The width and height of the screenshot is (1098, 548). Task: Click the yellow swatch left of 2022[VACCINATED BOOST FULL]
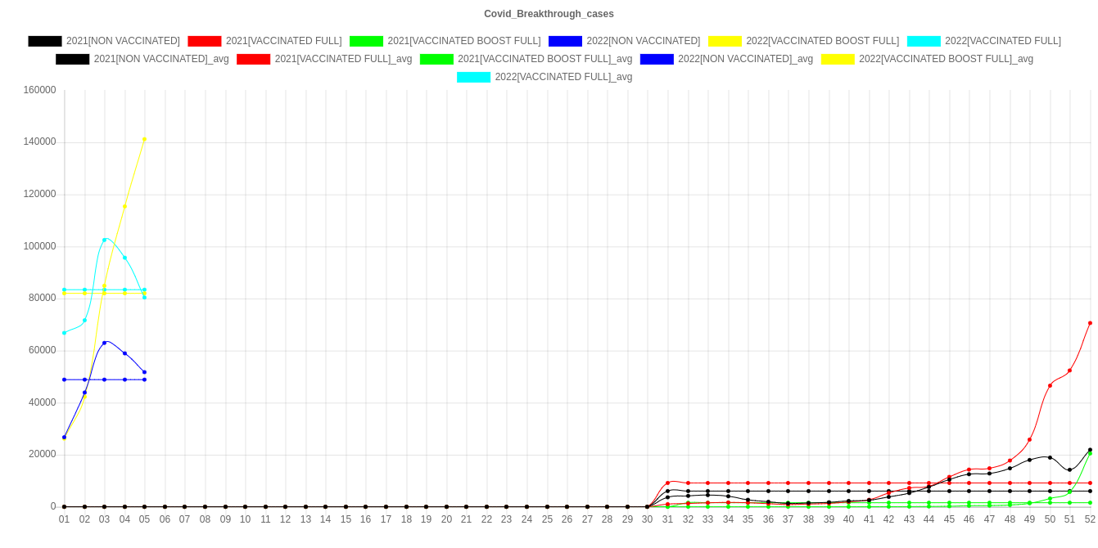coord(725,41)
